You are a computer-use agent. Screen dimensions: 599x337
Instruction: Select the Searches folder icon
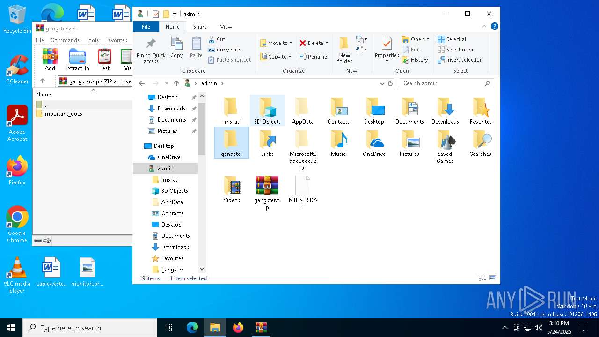481,143
